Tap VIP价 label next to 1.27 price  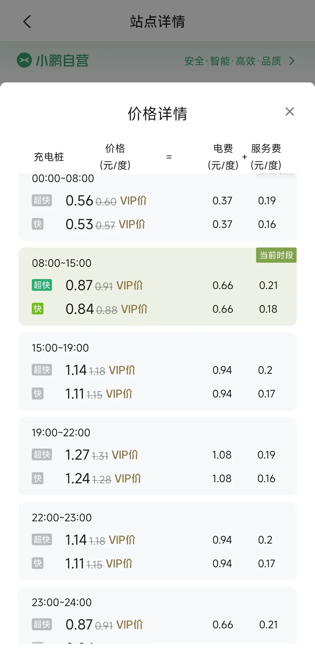click(x=125, y=455)
